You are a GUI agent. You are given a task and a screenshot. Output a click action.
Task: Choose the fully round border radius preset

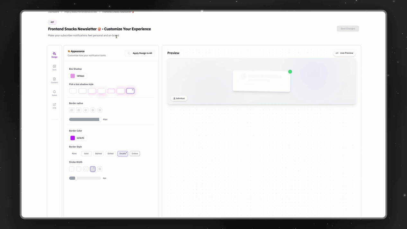tap(100, 110)
